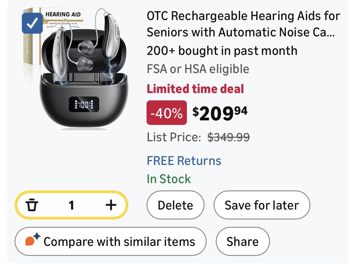Click Save for later
Image resolution: width=355 pixels, height=265 pixels.
[x=262, y=205]
